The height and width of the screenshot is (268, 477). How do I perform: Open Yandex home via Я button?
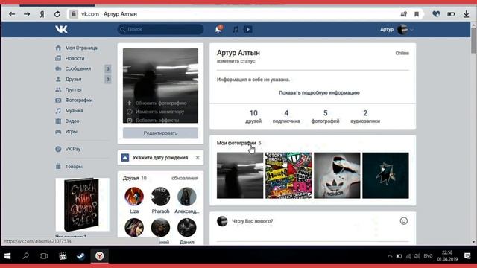click(42, 14)
